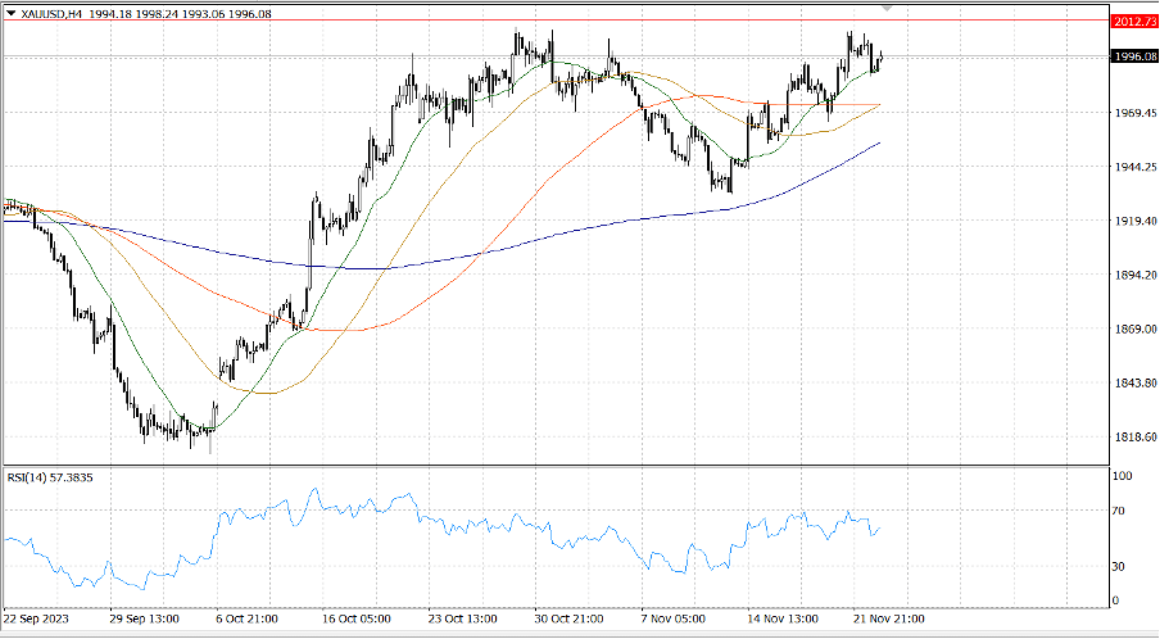
Task: Click the 1919.40 price scale label
Action: [1135, 221]
